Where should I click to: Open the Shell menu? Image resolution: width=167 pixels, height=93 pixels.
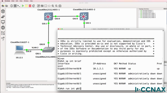pyautogui.click(x=13, y=1)
